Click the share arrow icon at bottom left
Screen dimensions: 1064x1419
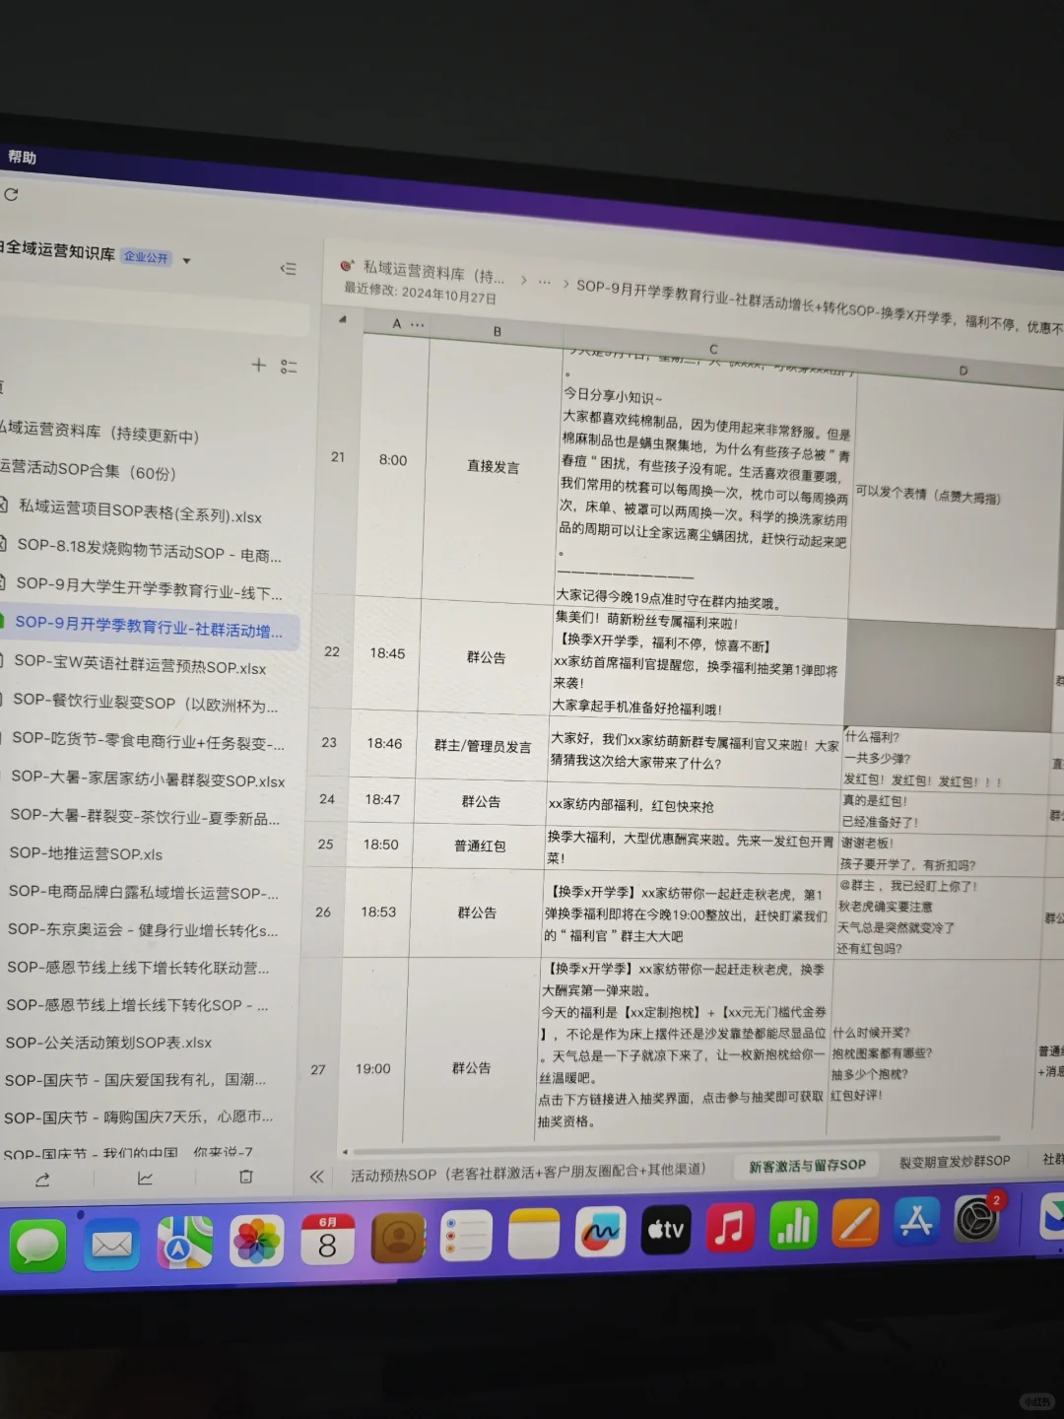pyautogui.click(x=41, y=1179)
